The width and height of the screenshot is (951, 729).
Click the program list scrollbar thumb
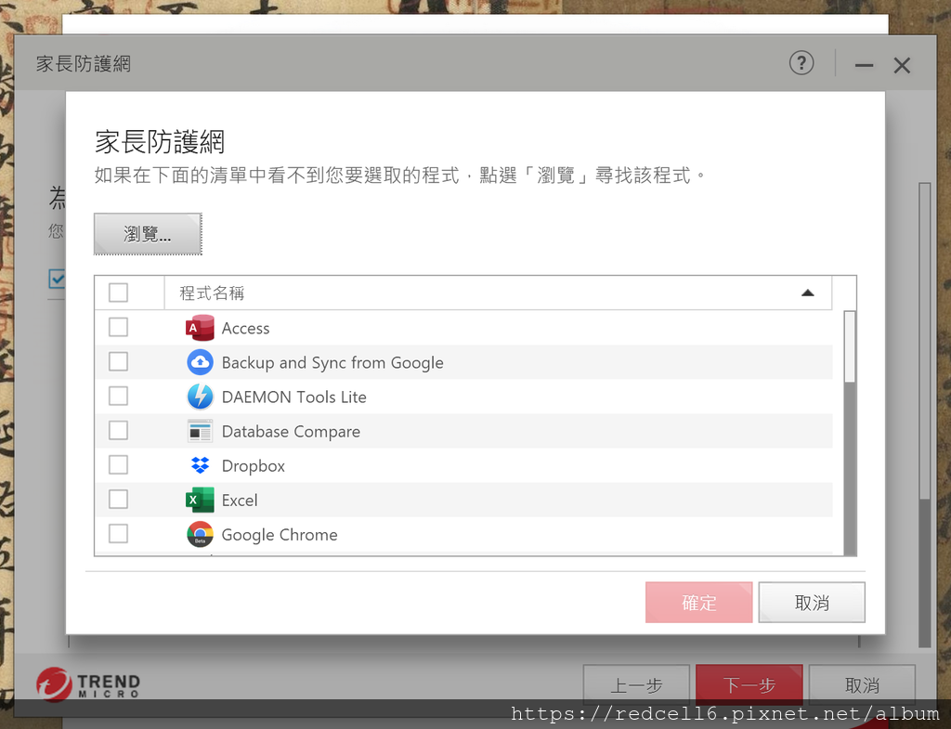coord(850,347)
